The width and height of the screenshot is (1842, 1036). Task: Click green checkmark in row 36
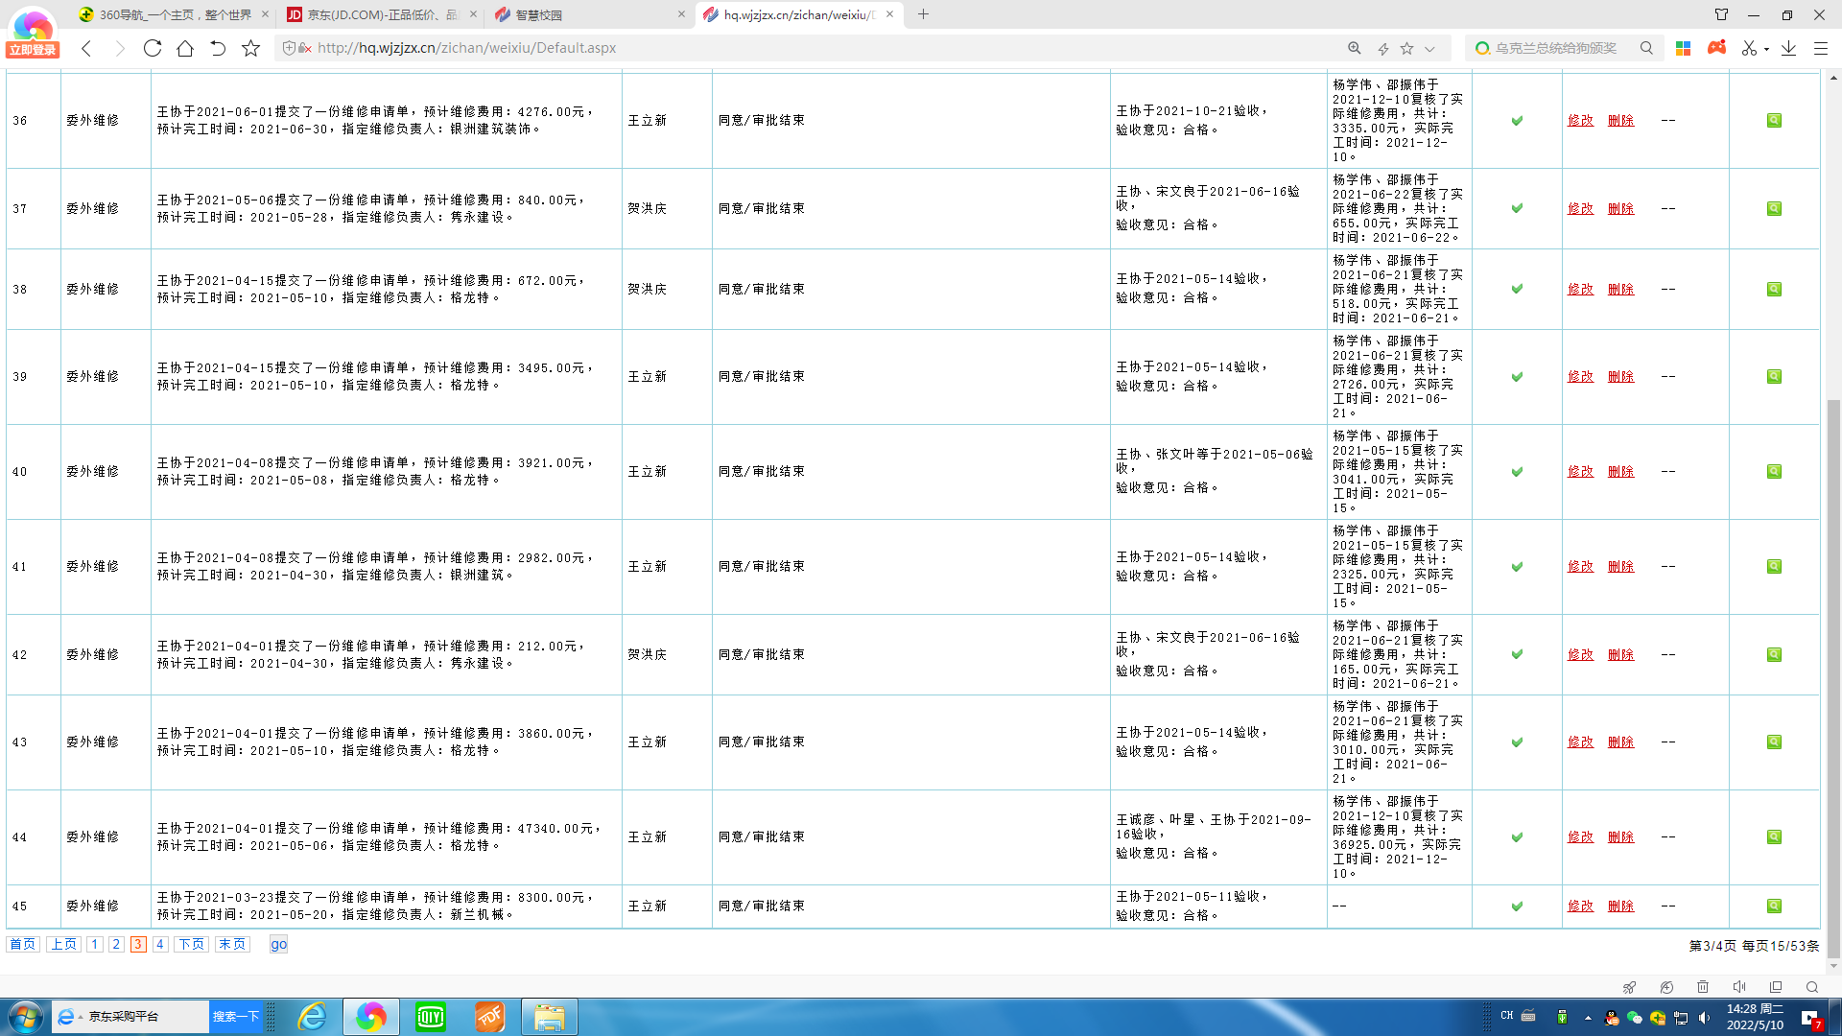coord(1517,121)
